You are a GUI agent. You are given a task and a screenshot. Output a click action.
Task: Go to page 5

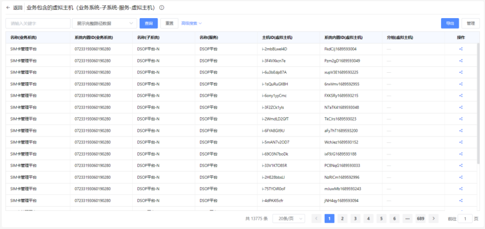381,219
